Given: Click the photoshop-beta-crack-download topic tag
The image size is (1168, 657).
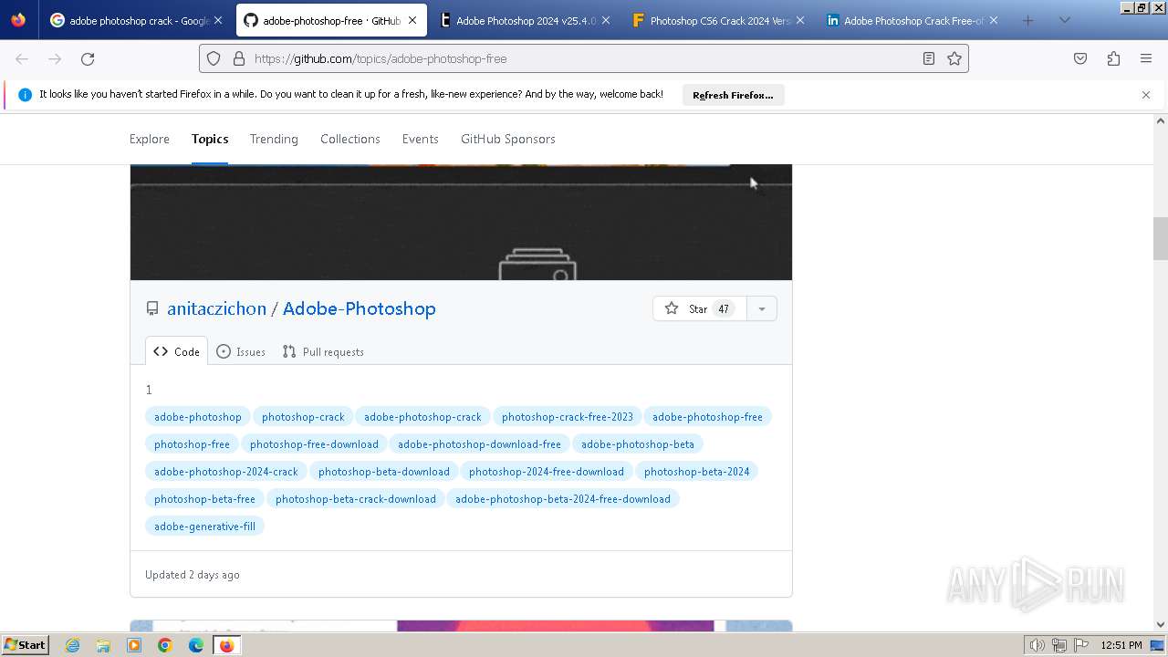Looking at the screenshot, I should click(356, 499).
